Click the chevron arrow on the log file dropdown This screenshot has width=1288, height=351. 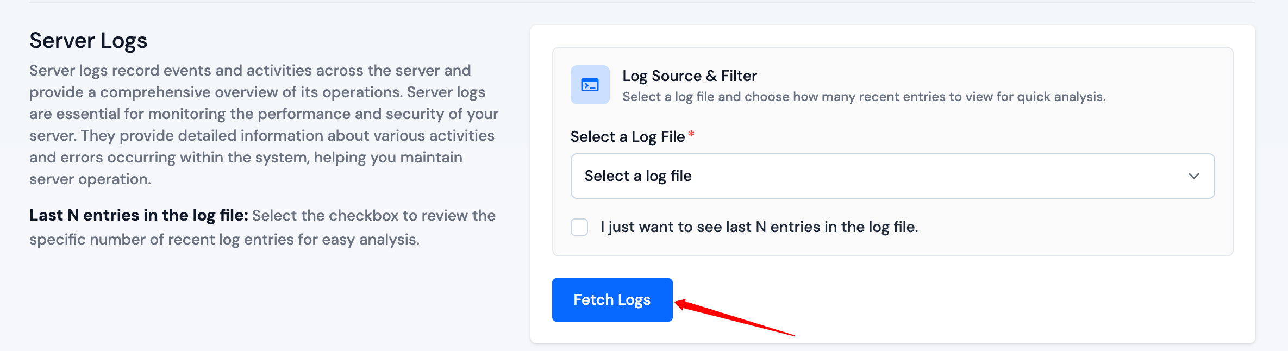point(1193,176)
